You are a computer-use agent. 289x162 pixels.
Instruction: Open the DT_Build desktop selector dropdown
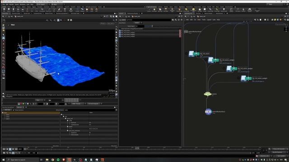click(x=42, y=4)
